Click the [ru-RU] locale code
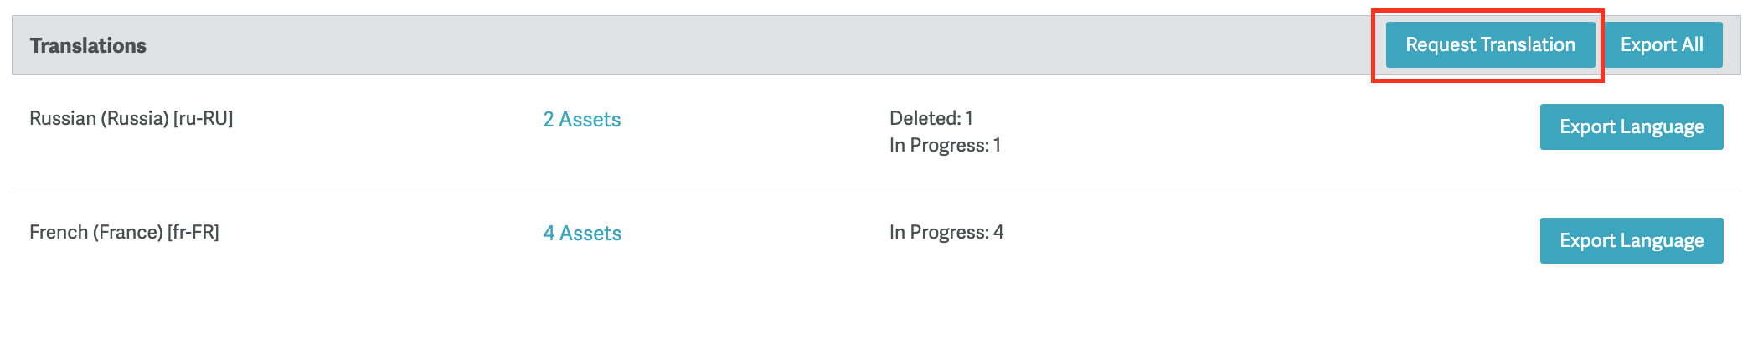The width and height of the screenshot is (1758, 350). 203,119
